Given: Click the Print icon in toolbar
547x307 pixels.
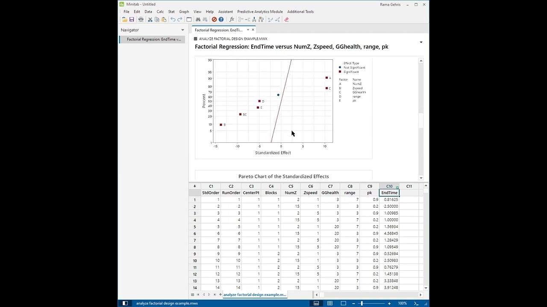Looking at the screenshot, I should [x=141, y=20].
